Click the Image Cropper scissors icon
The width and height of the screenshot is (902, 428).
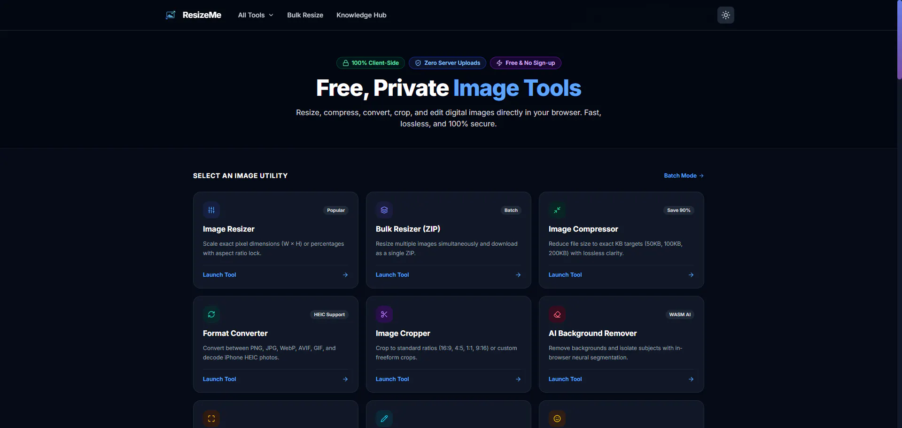(384, 314)
